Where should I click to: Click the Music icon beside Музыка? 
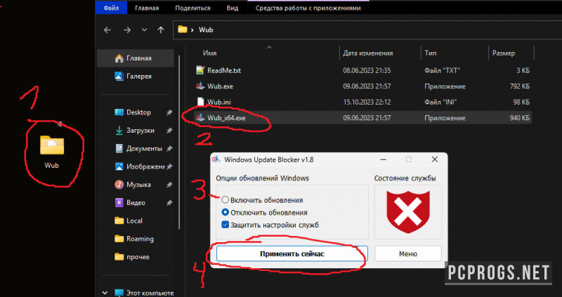pyautogui.click(x=119, y=185)
